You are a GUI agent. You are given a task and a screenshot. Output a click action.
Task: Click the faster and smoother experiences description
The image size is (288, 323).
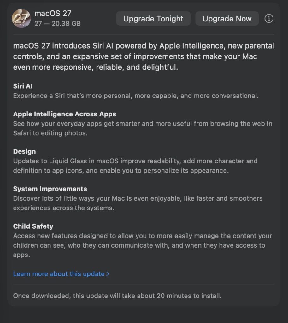tap(138, 203)
